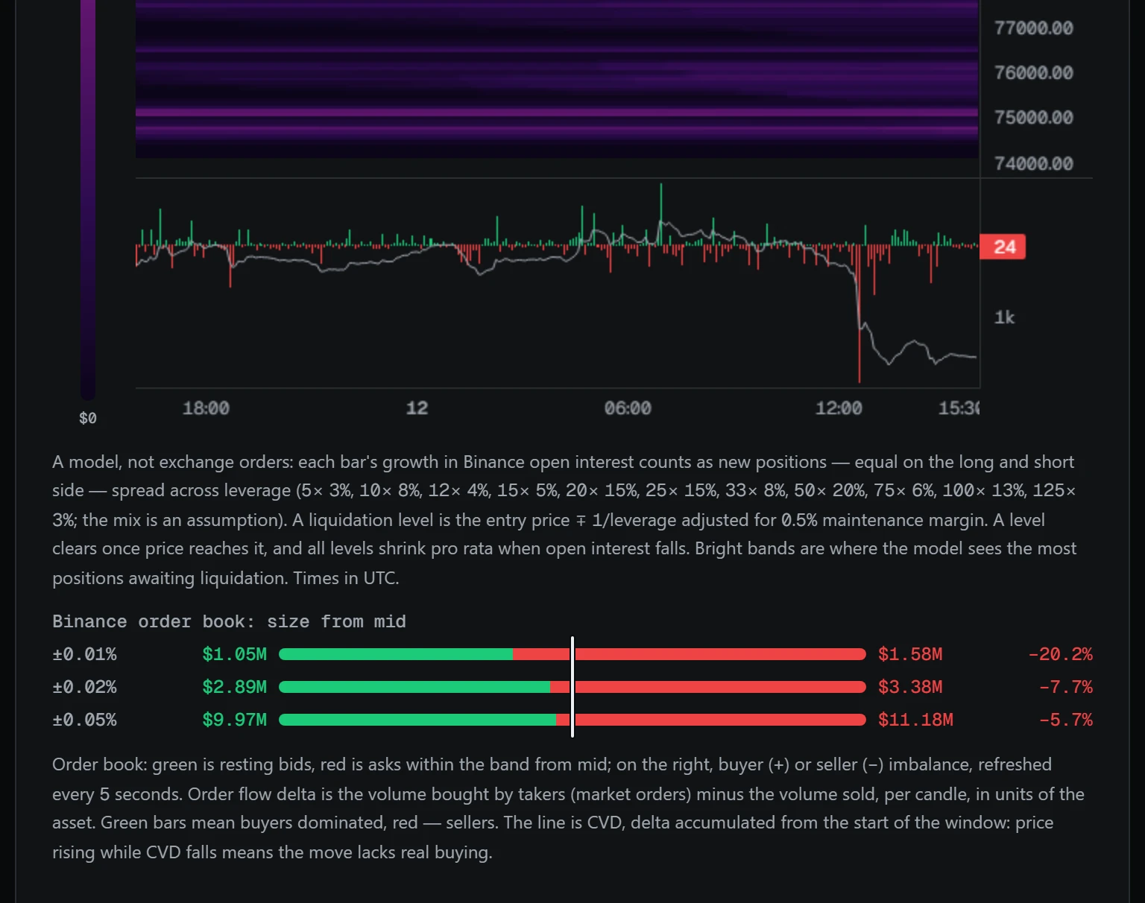1145x903 pixels.
Task: Click the ±0.05% band label
Action: point(84,720)
